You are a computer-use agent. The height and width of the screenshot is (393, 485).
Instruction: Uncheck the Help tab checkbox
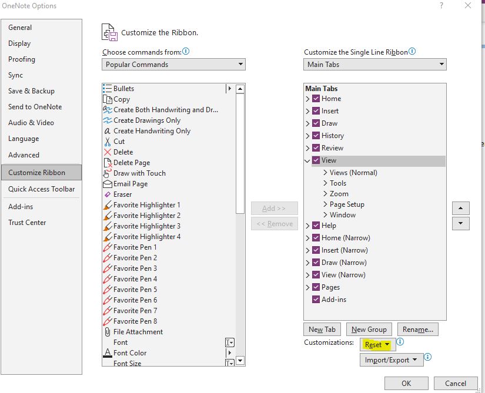(x=316, y=226)
